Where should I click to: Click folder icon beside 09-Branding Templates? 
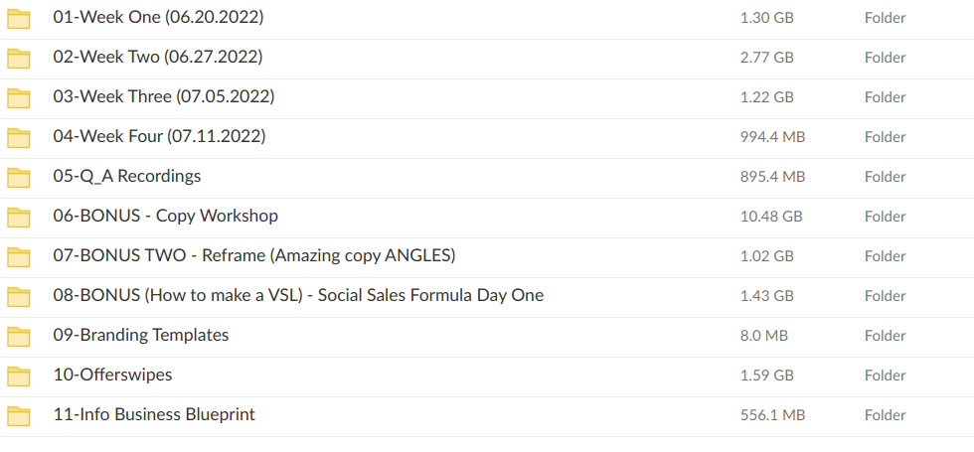19,336
